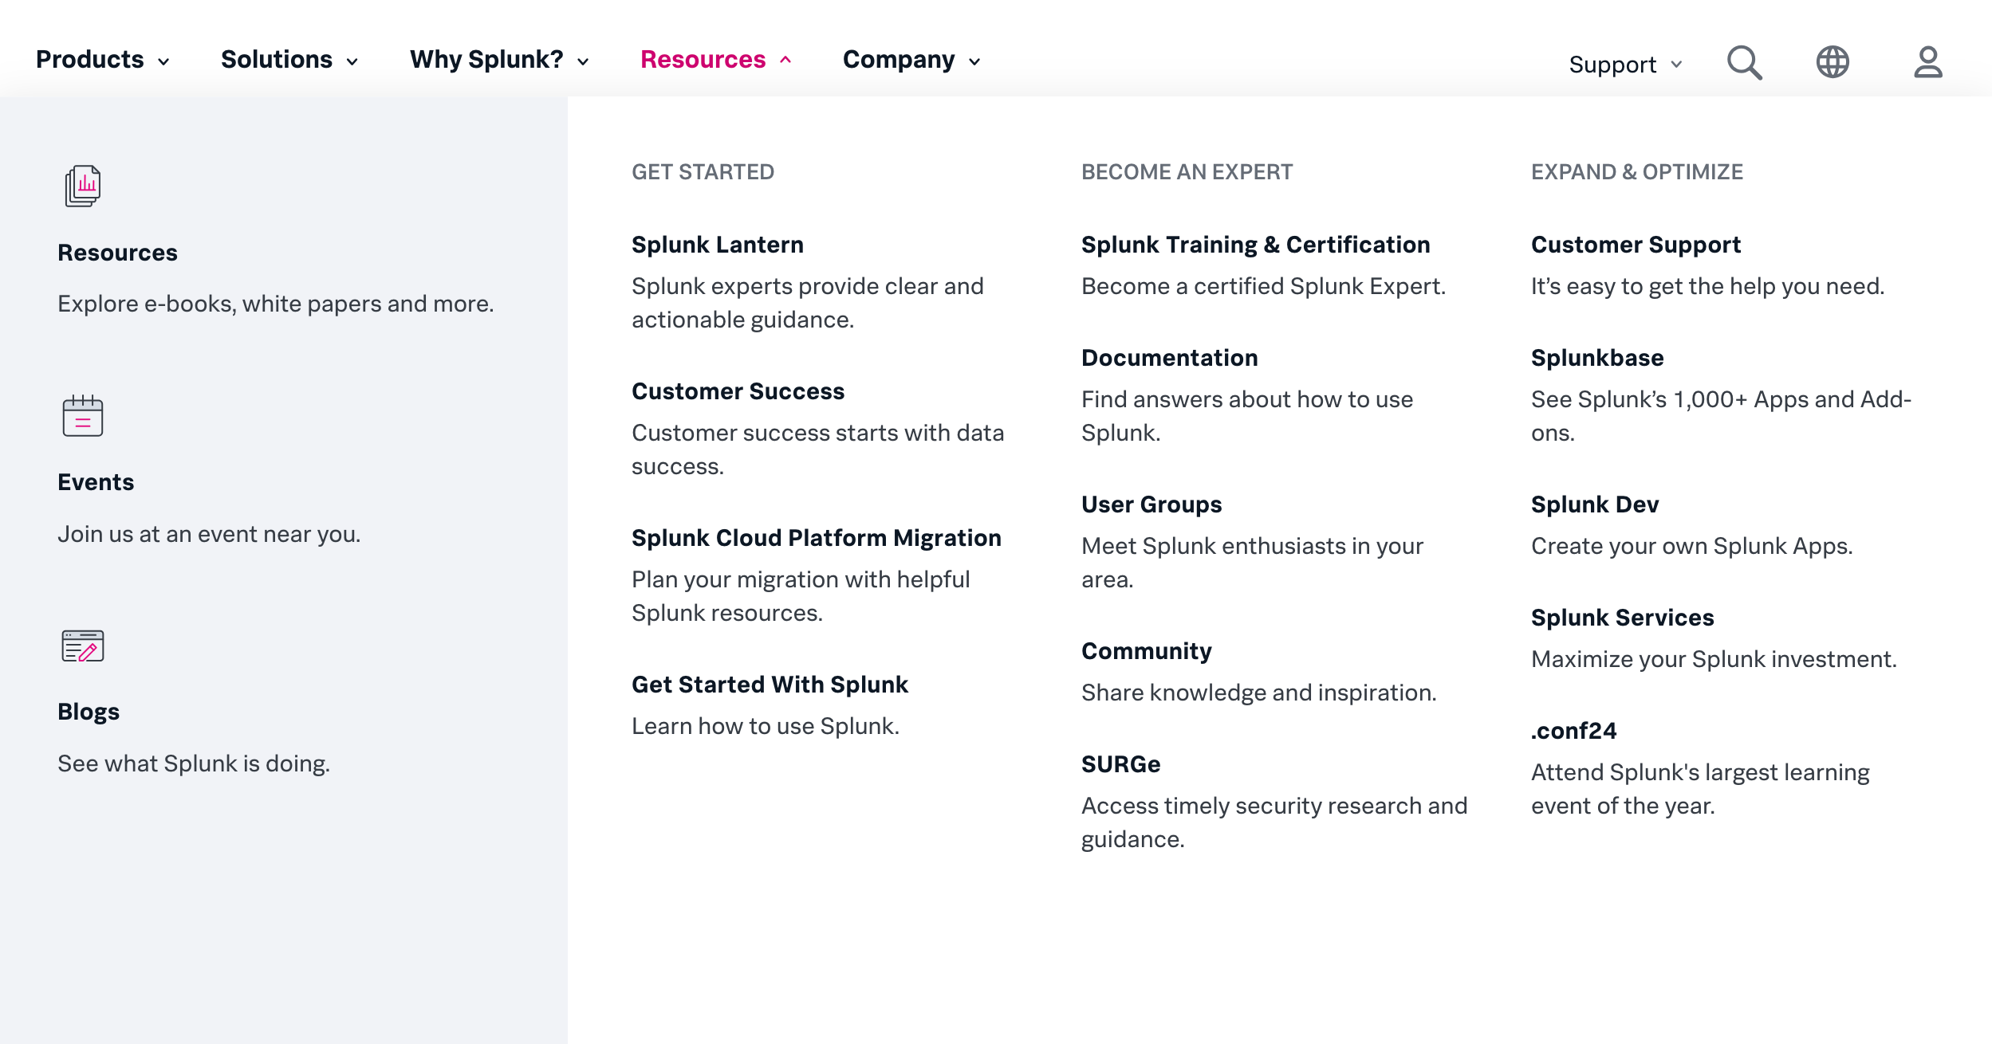Click the Events calendar icon
This screenshot has width=1992, height=1044.
click(x=83, y=415)
